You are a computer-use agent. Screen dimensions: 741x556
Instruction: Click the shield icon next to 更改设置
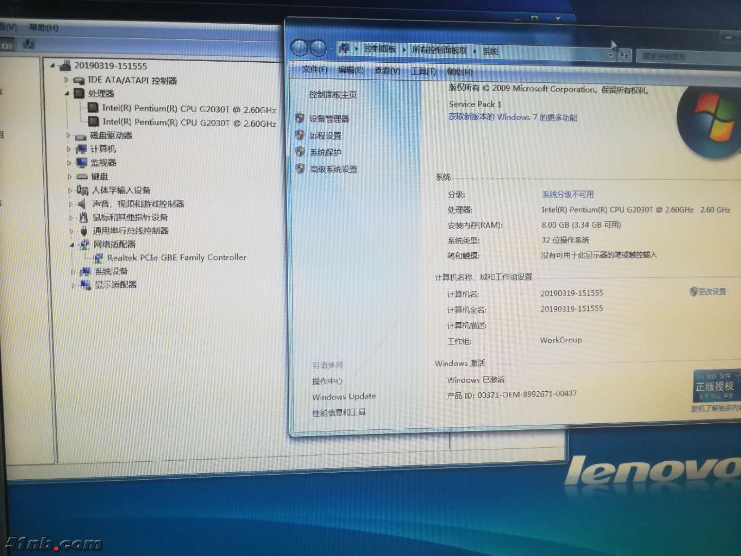point(693,292)
